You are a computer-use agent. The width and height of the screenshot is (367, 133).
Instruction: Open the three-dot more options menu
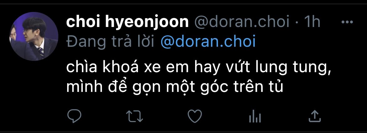[347, 22]
